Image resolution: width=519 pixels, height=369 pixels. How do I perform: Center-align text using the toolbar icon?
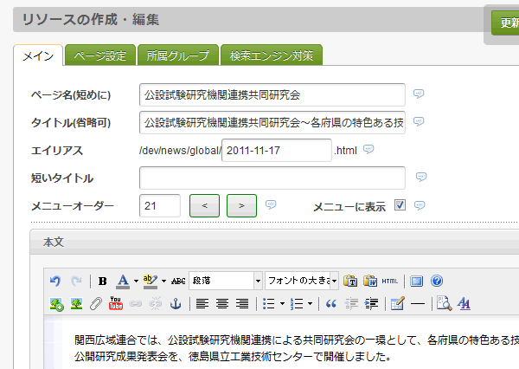[222, 303]
